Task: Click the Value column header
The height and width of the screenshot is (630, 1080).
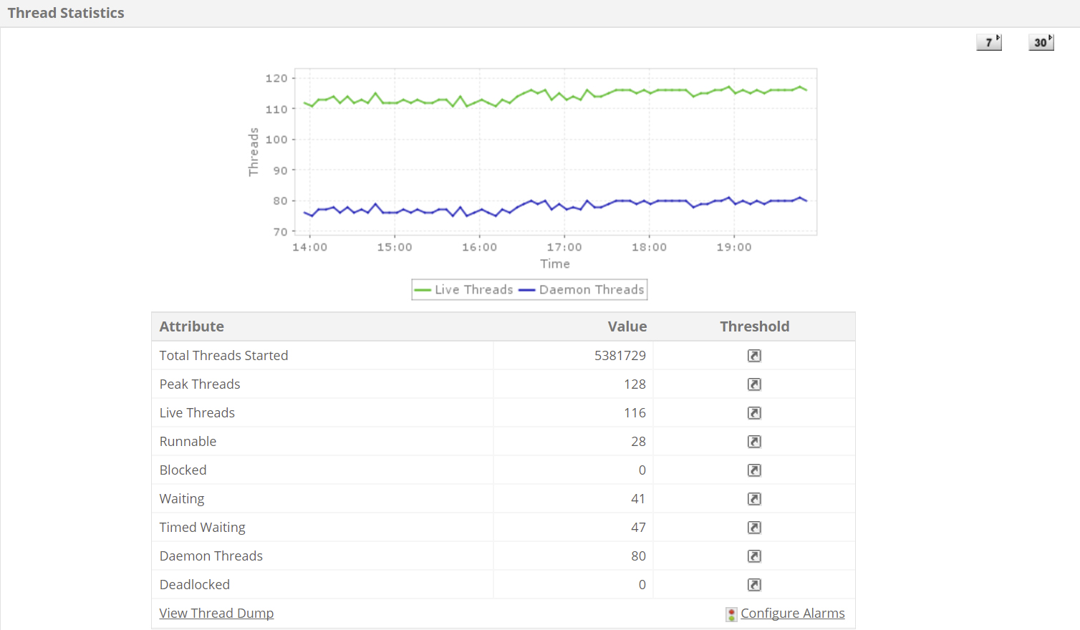Action: tap(627, 326)
